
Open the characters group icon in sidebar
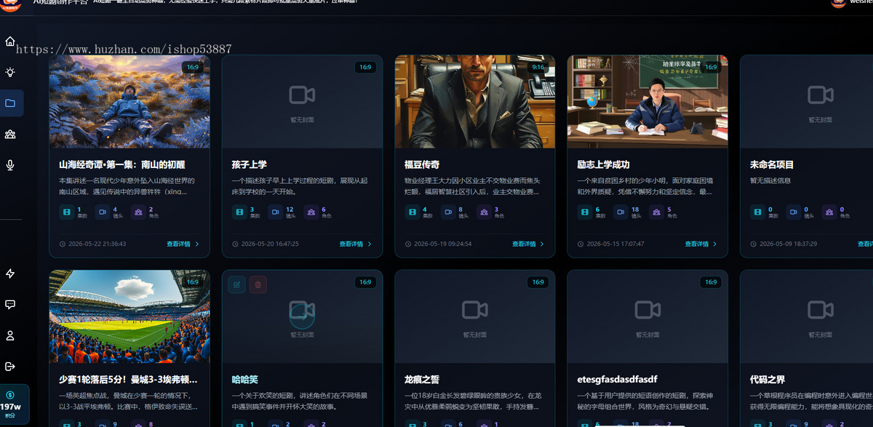point(10,134)
